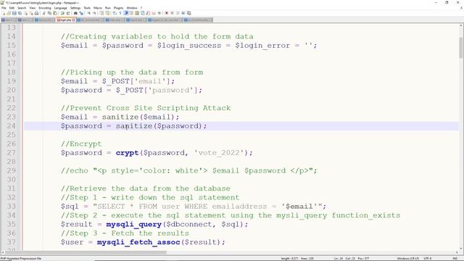Image resolution: width=464 pixels, height=261 pixels.
Task: Open the Document Map panel icon
Action: pyautogui.click(x=137, y=13)
